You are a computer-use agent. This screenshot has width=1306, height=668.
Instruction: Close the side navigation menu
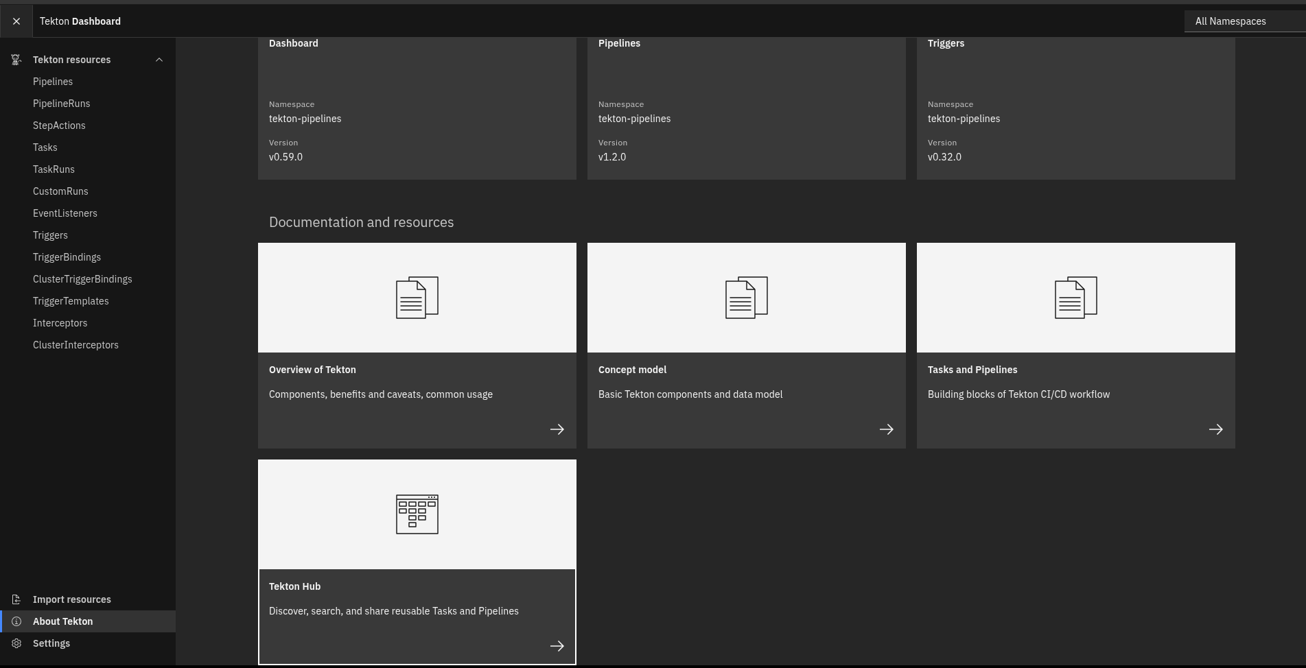click(16, 21)
